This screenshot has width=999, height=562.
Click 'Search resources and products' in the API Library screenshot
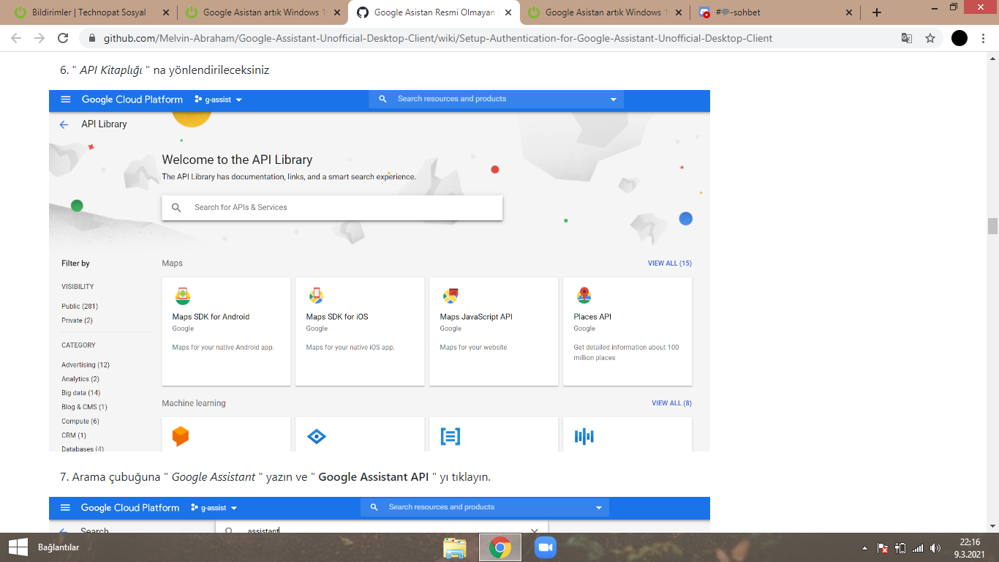click(452, 99)
